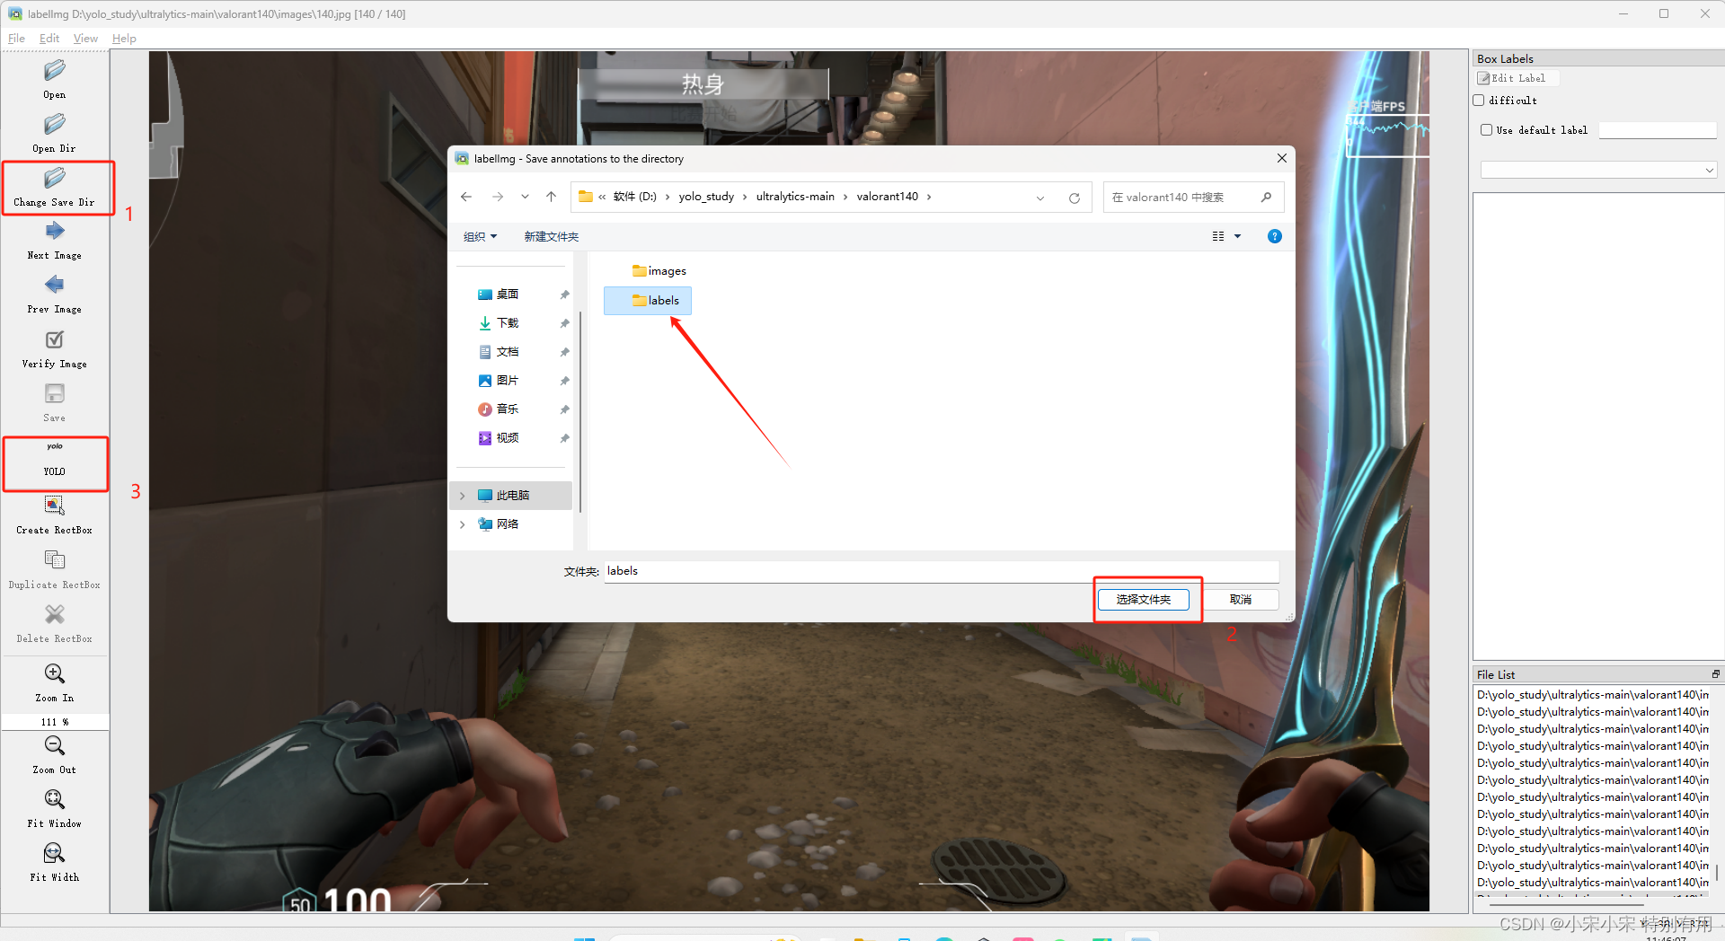Click 软件 (D:) in breadcrumb path
Viewport: 1725px width, 941px height.
click(x=634, y=197)
